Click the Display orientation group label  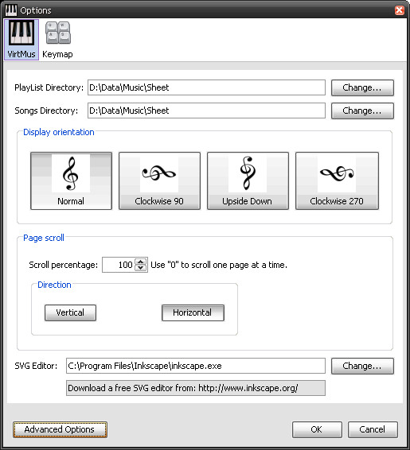point(59,132)
